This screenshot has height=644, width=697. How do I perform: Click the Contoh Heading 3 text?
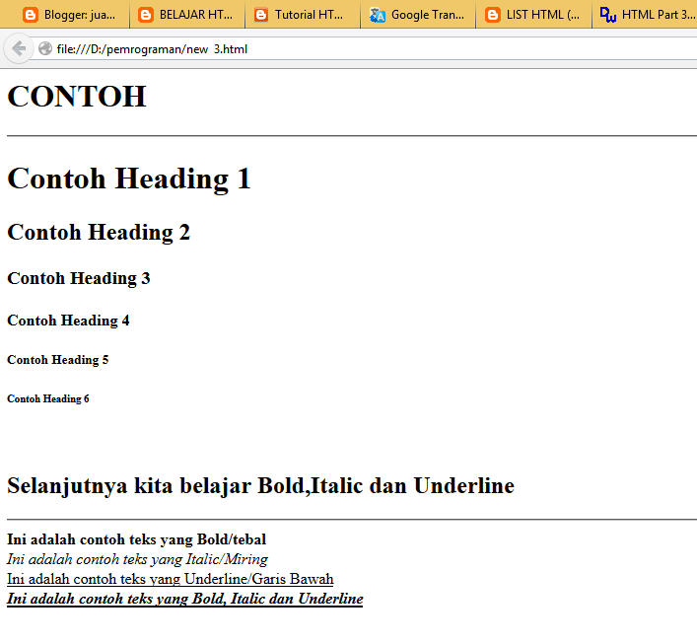[x=79, y=278]
